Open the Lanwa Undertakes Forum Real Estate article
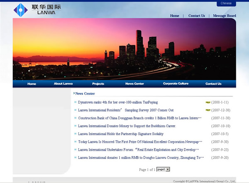Screen dimensions: 249x183 (x=138, y=150)
